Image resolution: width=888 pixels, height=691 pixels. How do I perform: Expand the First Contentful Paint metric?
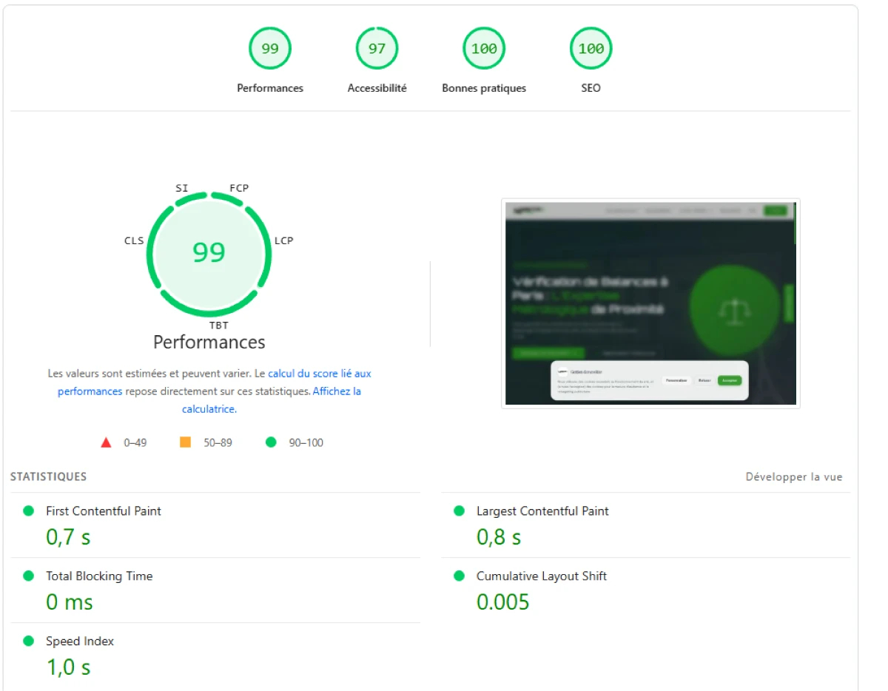pos(215,525)
